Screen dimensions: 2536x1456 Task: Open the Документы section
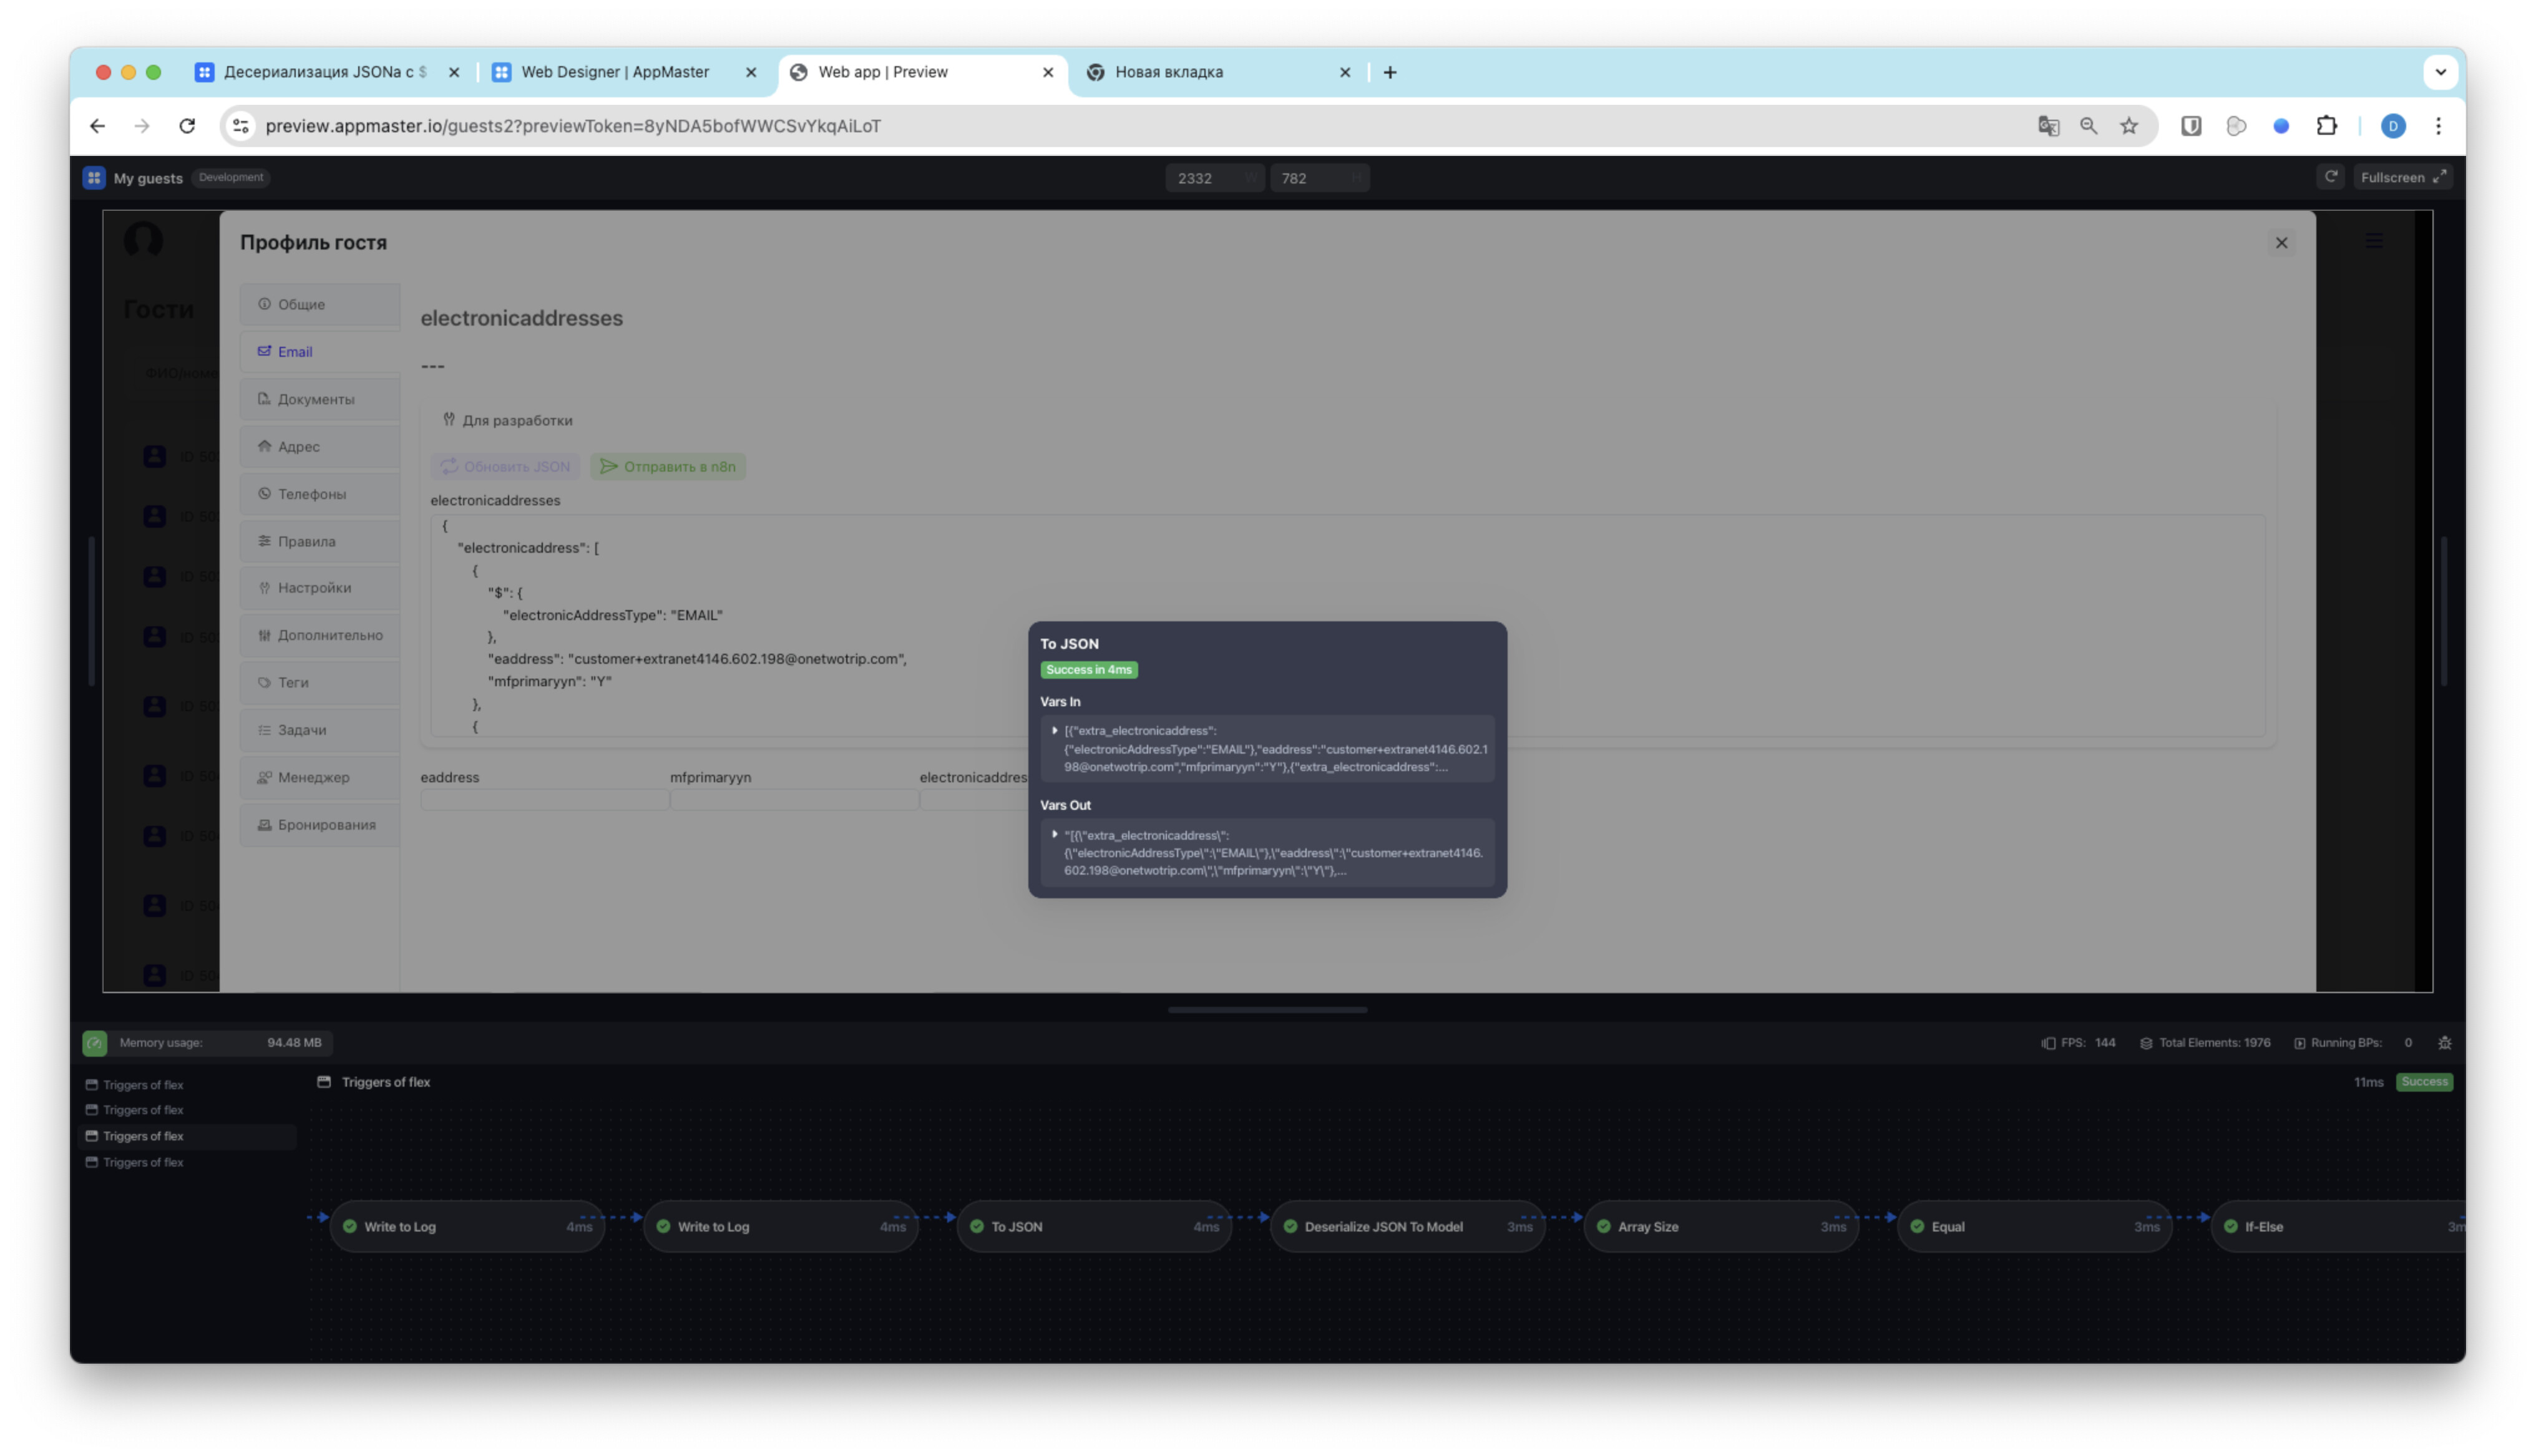(x=320, y=399)
